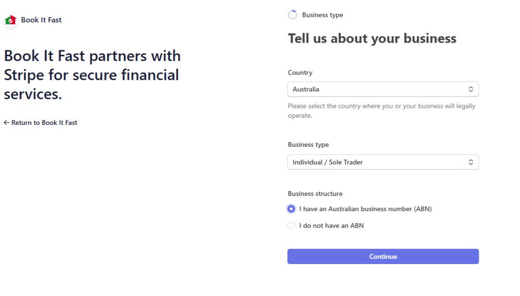Image resolution: width=520 pixels, height=296 pixels.
Task: Click the Book It Fast brand name
Action: (41, 20)
